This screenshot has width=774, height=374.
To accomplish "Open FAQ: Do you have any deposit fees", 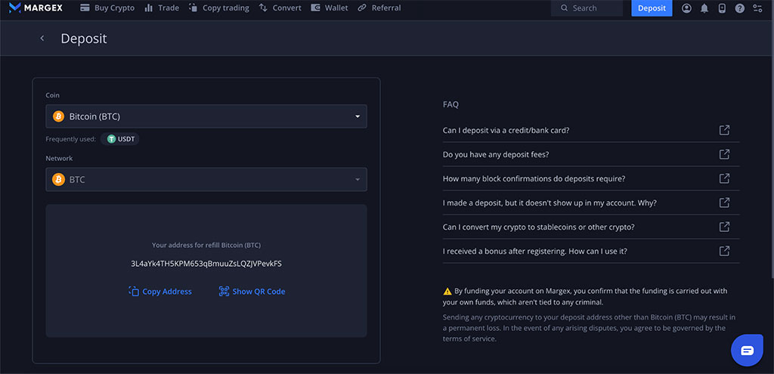I will 591,154.
